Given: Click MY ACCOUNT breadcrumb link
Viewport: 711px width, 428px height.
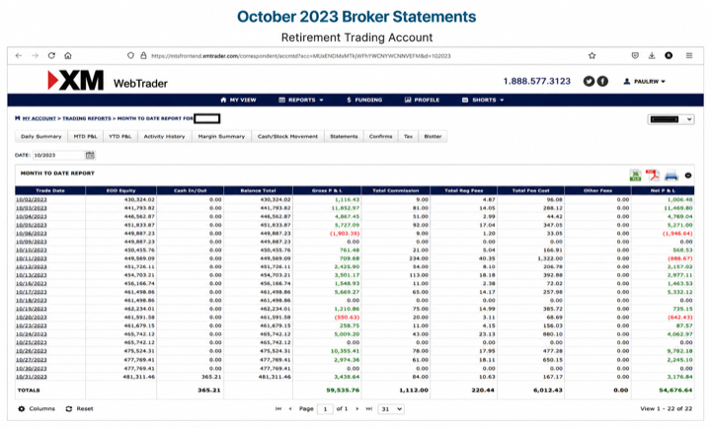Looking at the screenshot, I should (39, 118).
